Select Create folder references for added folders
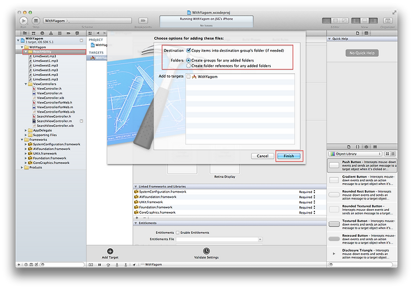The height and width of the screenshot is (289, 413). 188,65
